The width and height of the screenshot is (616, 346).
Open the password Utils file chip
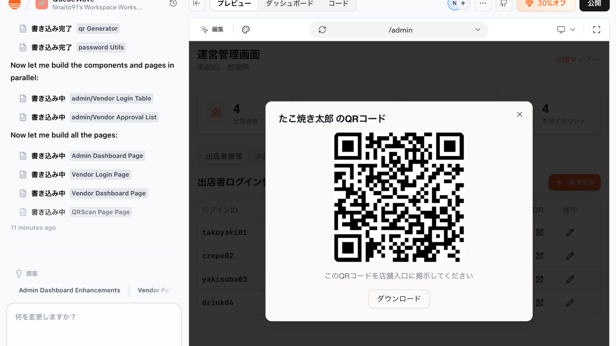[101, 48]
